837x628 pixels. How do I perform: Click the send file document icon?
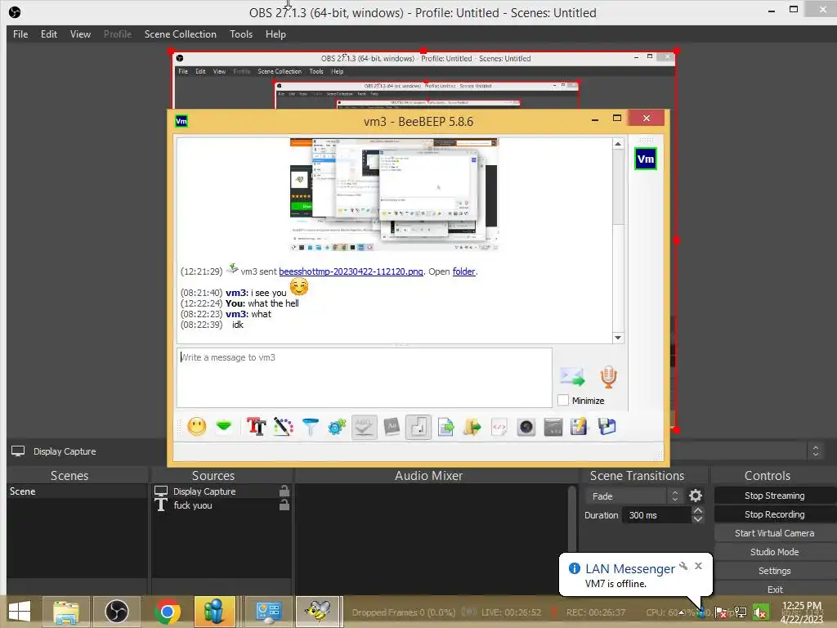coord(445,427)
